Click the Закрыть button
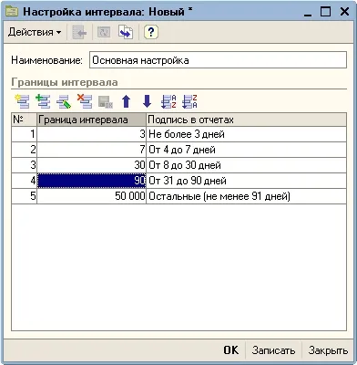 [x=328, y=350]
